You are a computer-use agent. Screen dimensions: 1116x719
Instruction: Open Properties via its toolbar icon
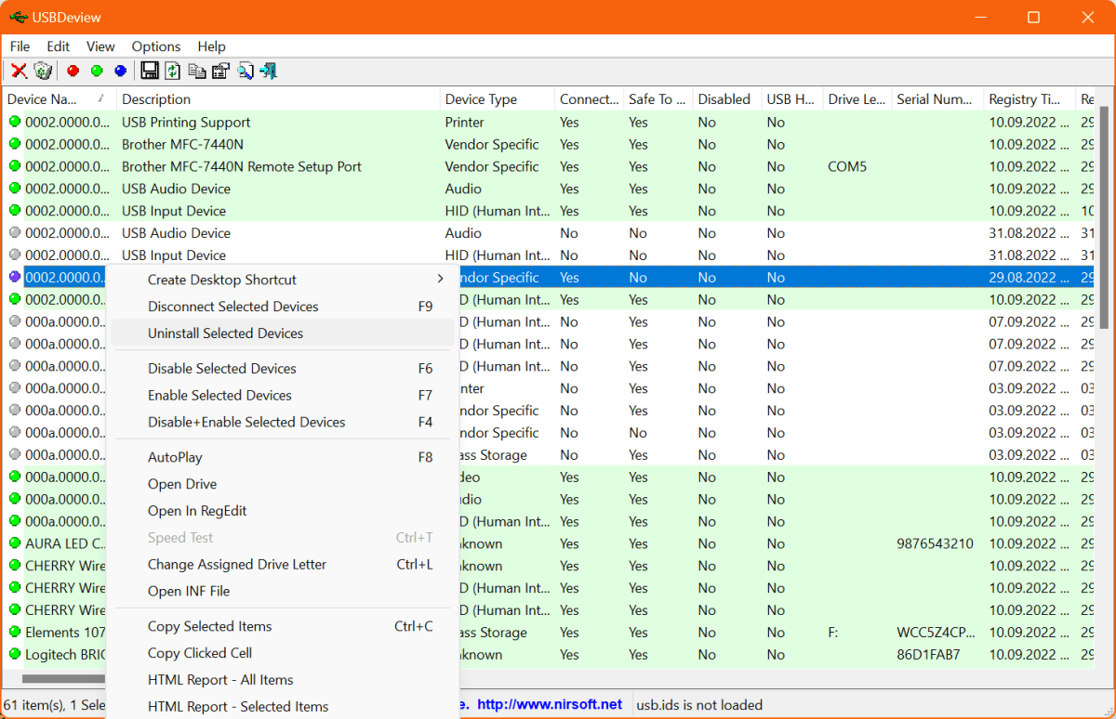click(220, 71)
